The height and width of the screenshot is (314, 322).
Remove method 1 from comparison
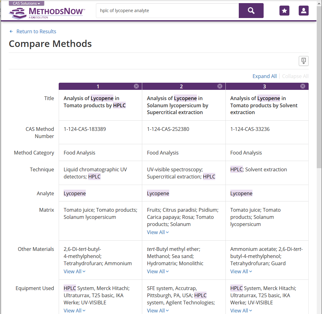coord(136,86)
